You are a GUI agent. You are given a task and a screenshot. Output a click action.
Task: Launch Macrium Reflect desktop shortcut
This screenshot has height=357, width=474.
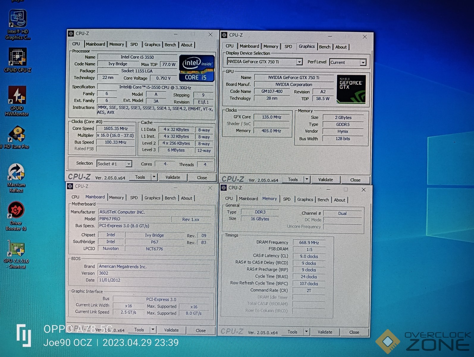coord(16,178)
